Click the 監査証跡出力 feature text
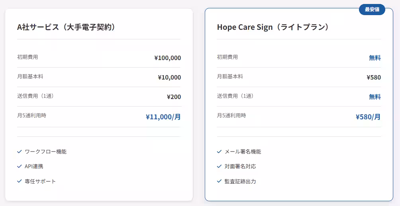This screenshot has height=206, width=400. click(240, 181)
